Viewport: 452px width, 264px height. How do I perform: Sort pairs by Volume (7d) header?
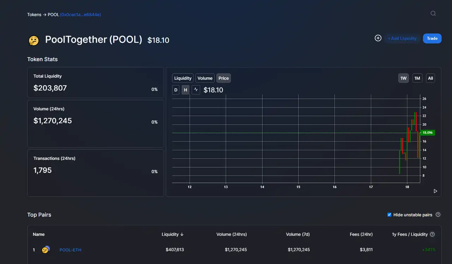coord(298,234)
